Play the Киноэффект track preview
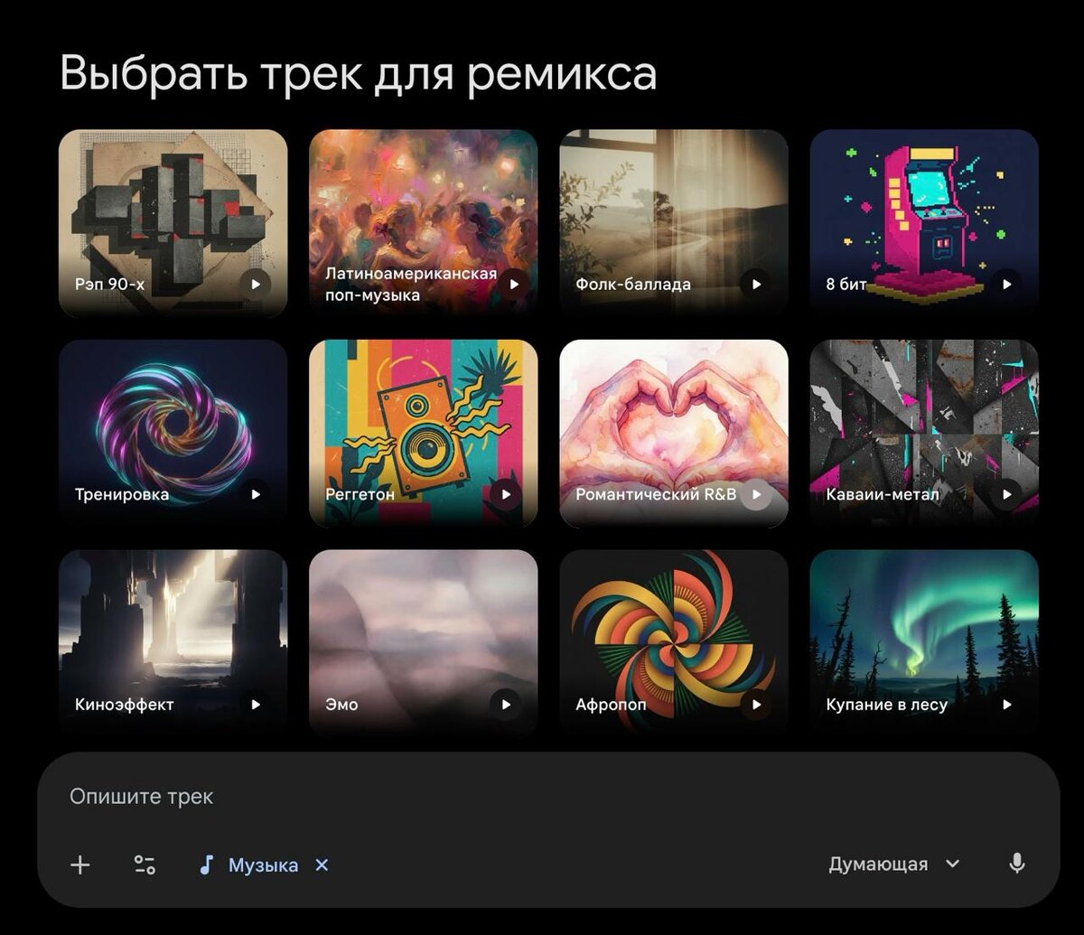1084x935 pixels. click(x=256, y=705)
